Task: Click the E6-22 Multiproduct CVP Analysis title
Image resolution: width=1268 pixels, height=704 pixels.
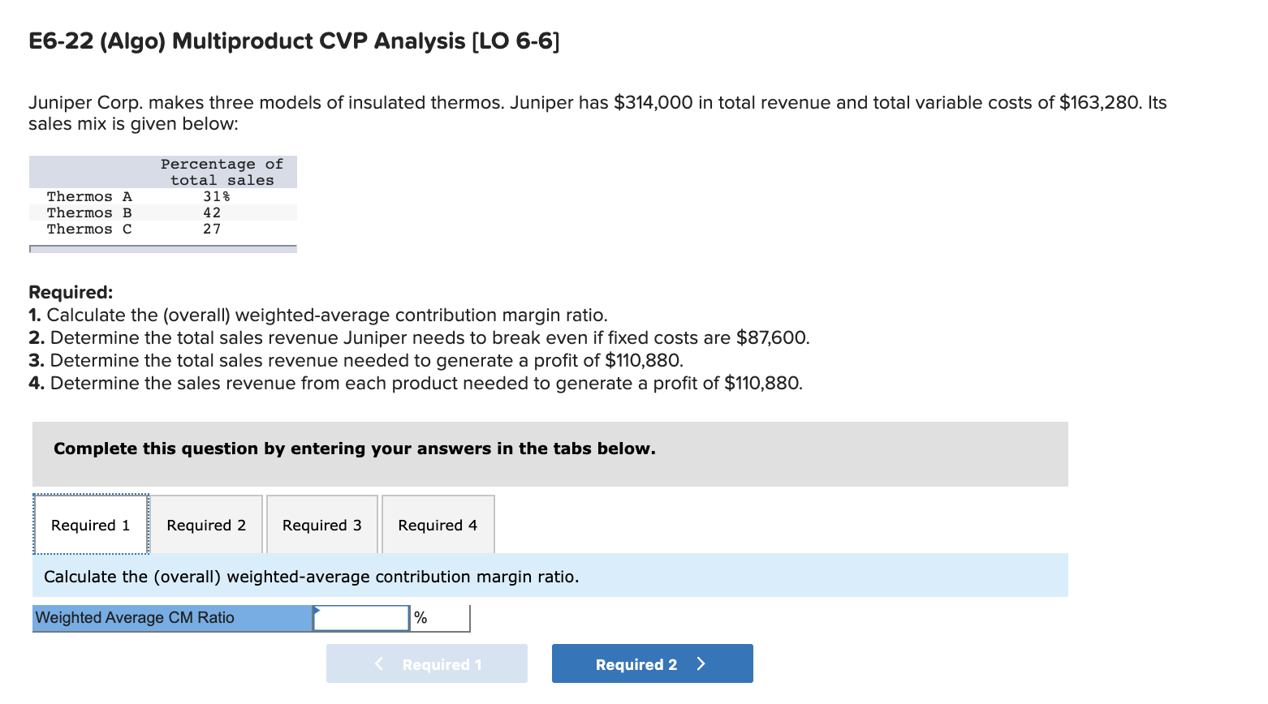Action: coord(293,41)
